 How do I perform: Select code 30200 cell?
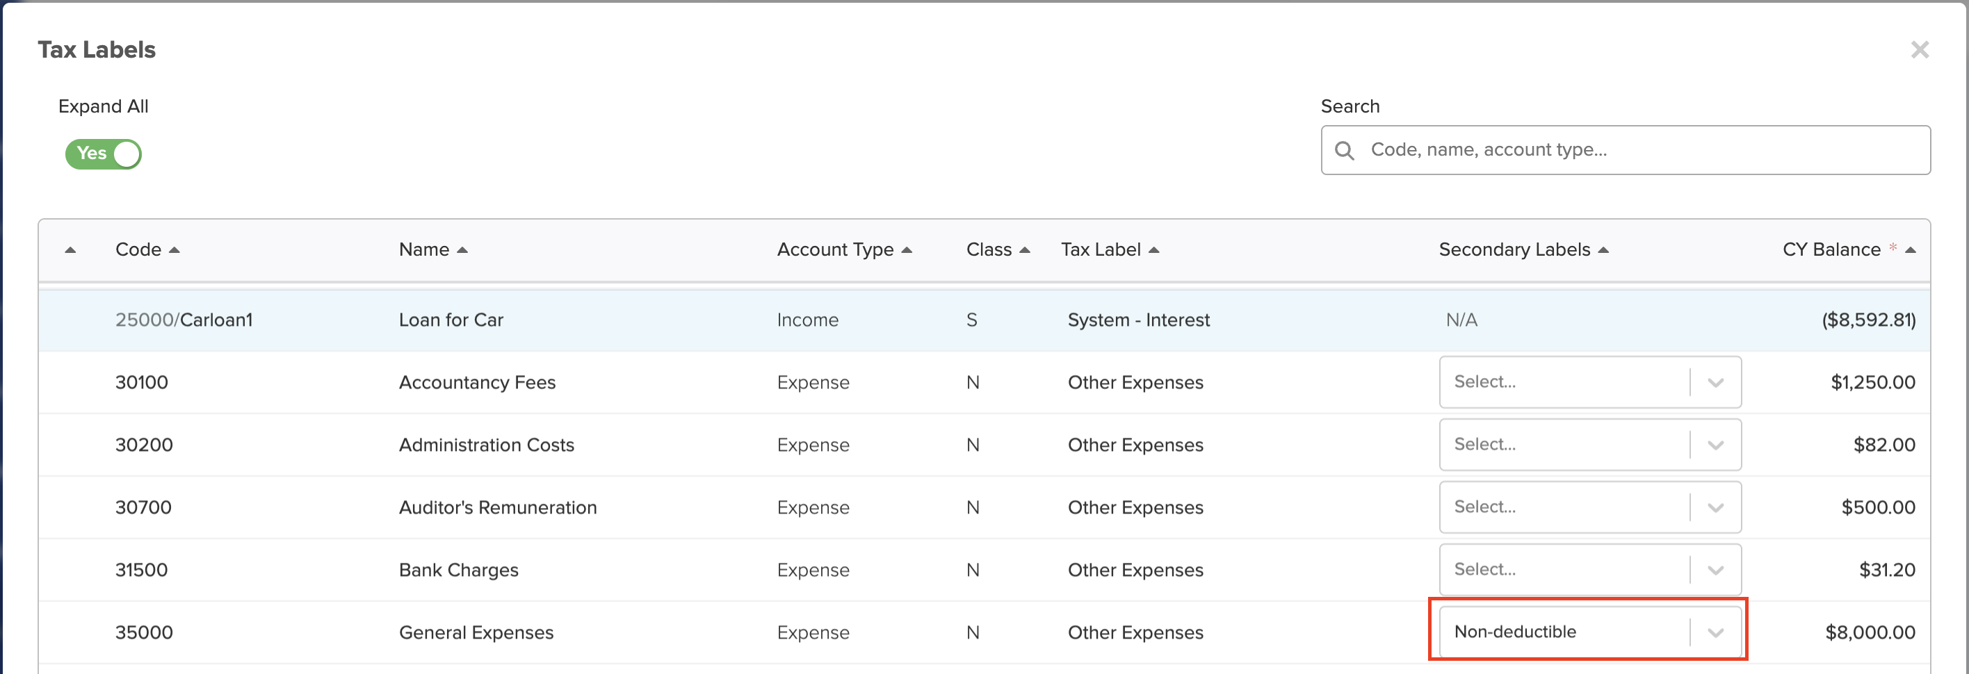click(144, 445)
